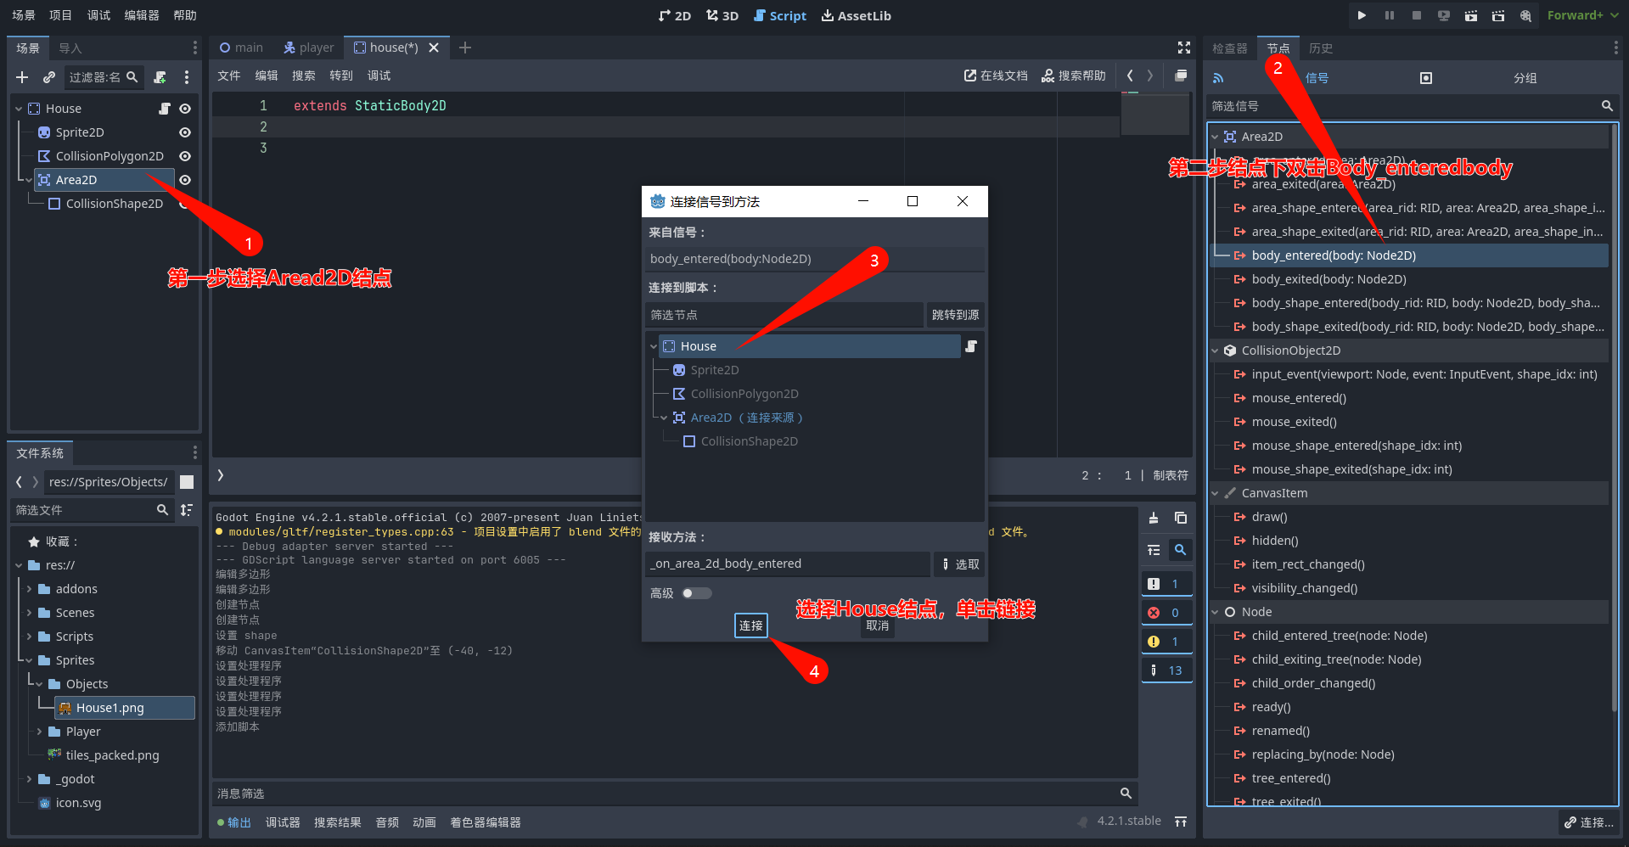Select House node in connect dialog
1629x847 pixels.
pos(809,346)
